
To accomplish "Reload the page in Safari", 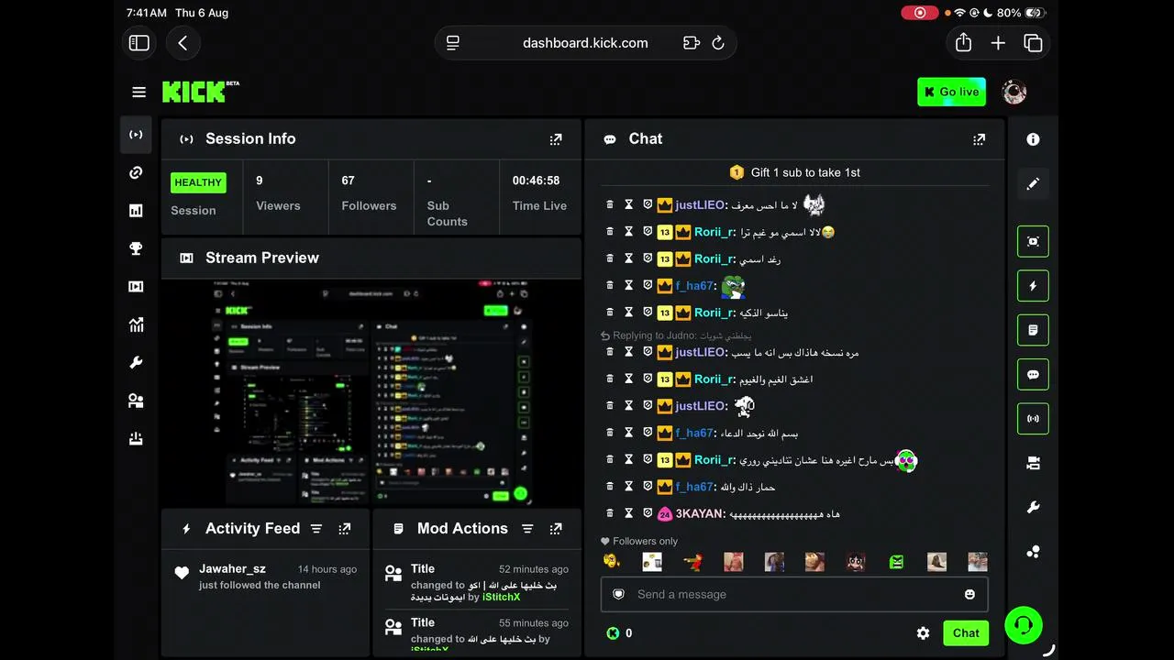I will point(718,43).
